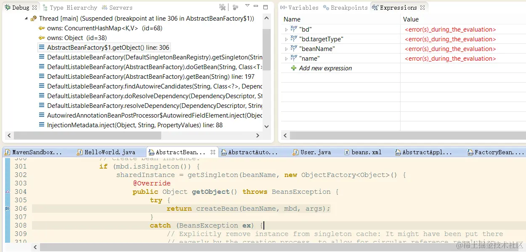Image resolution: width=526 pixels, height=252 pixels.
Task: Click the watch expression icon of "bd"
Action: 294,29
